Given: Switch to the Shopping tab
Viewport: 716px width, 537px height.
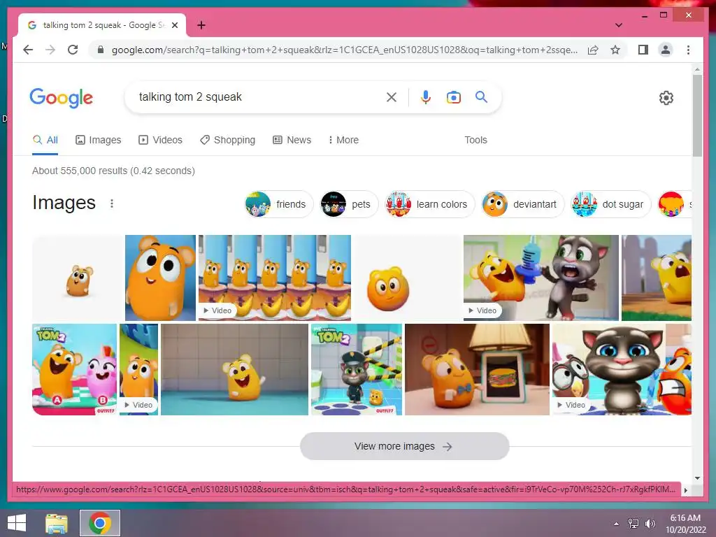Looking at the screenshot, I should [x=227, y=140].
